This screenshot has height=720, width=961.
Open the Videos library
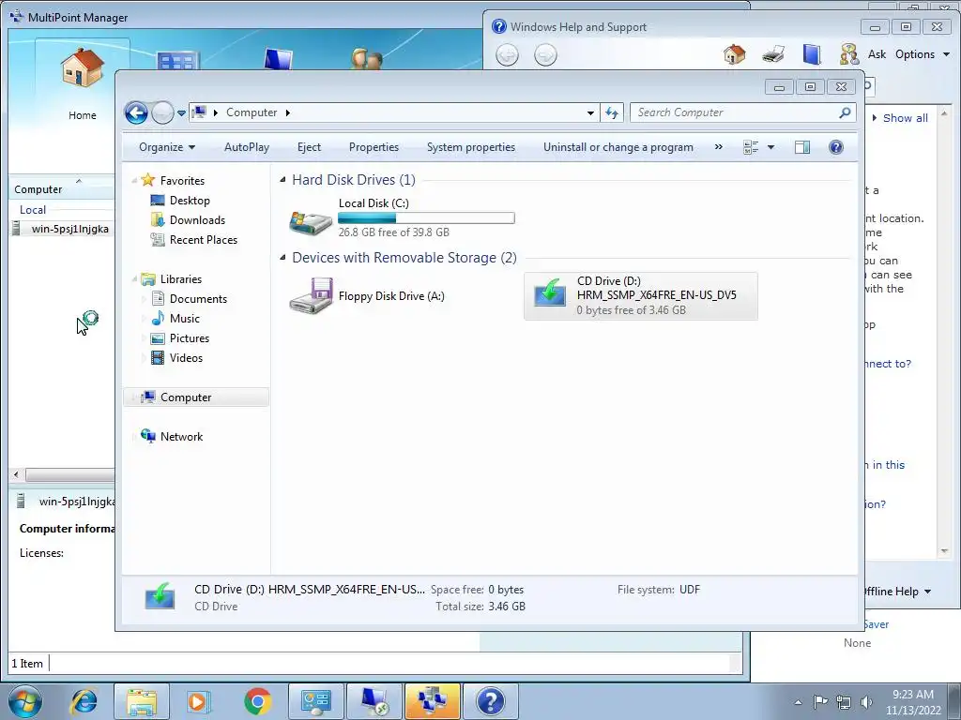pos(186,357)
